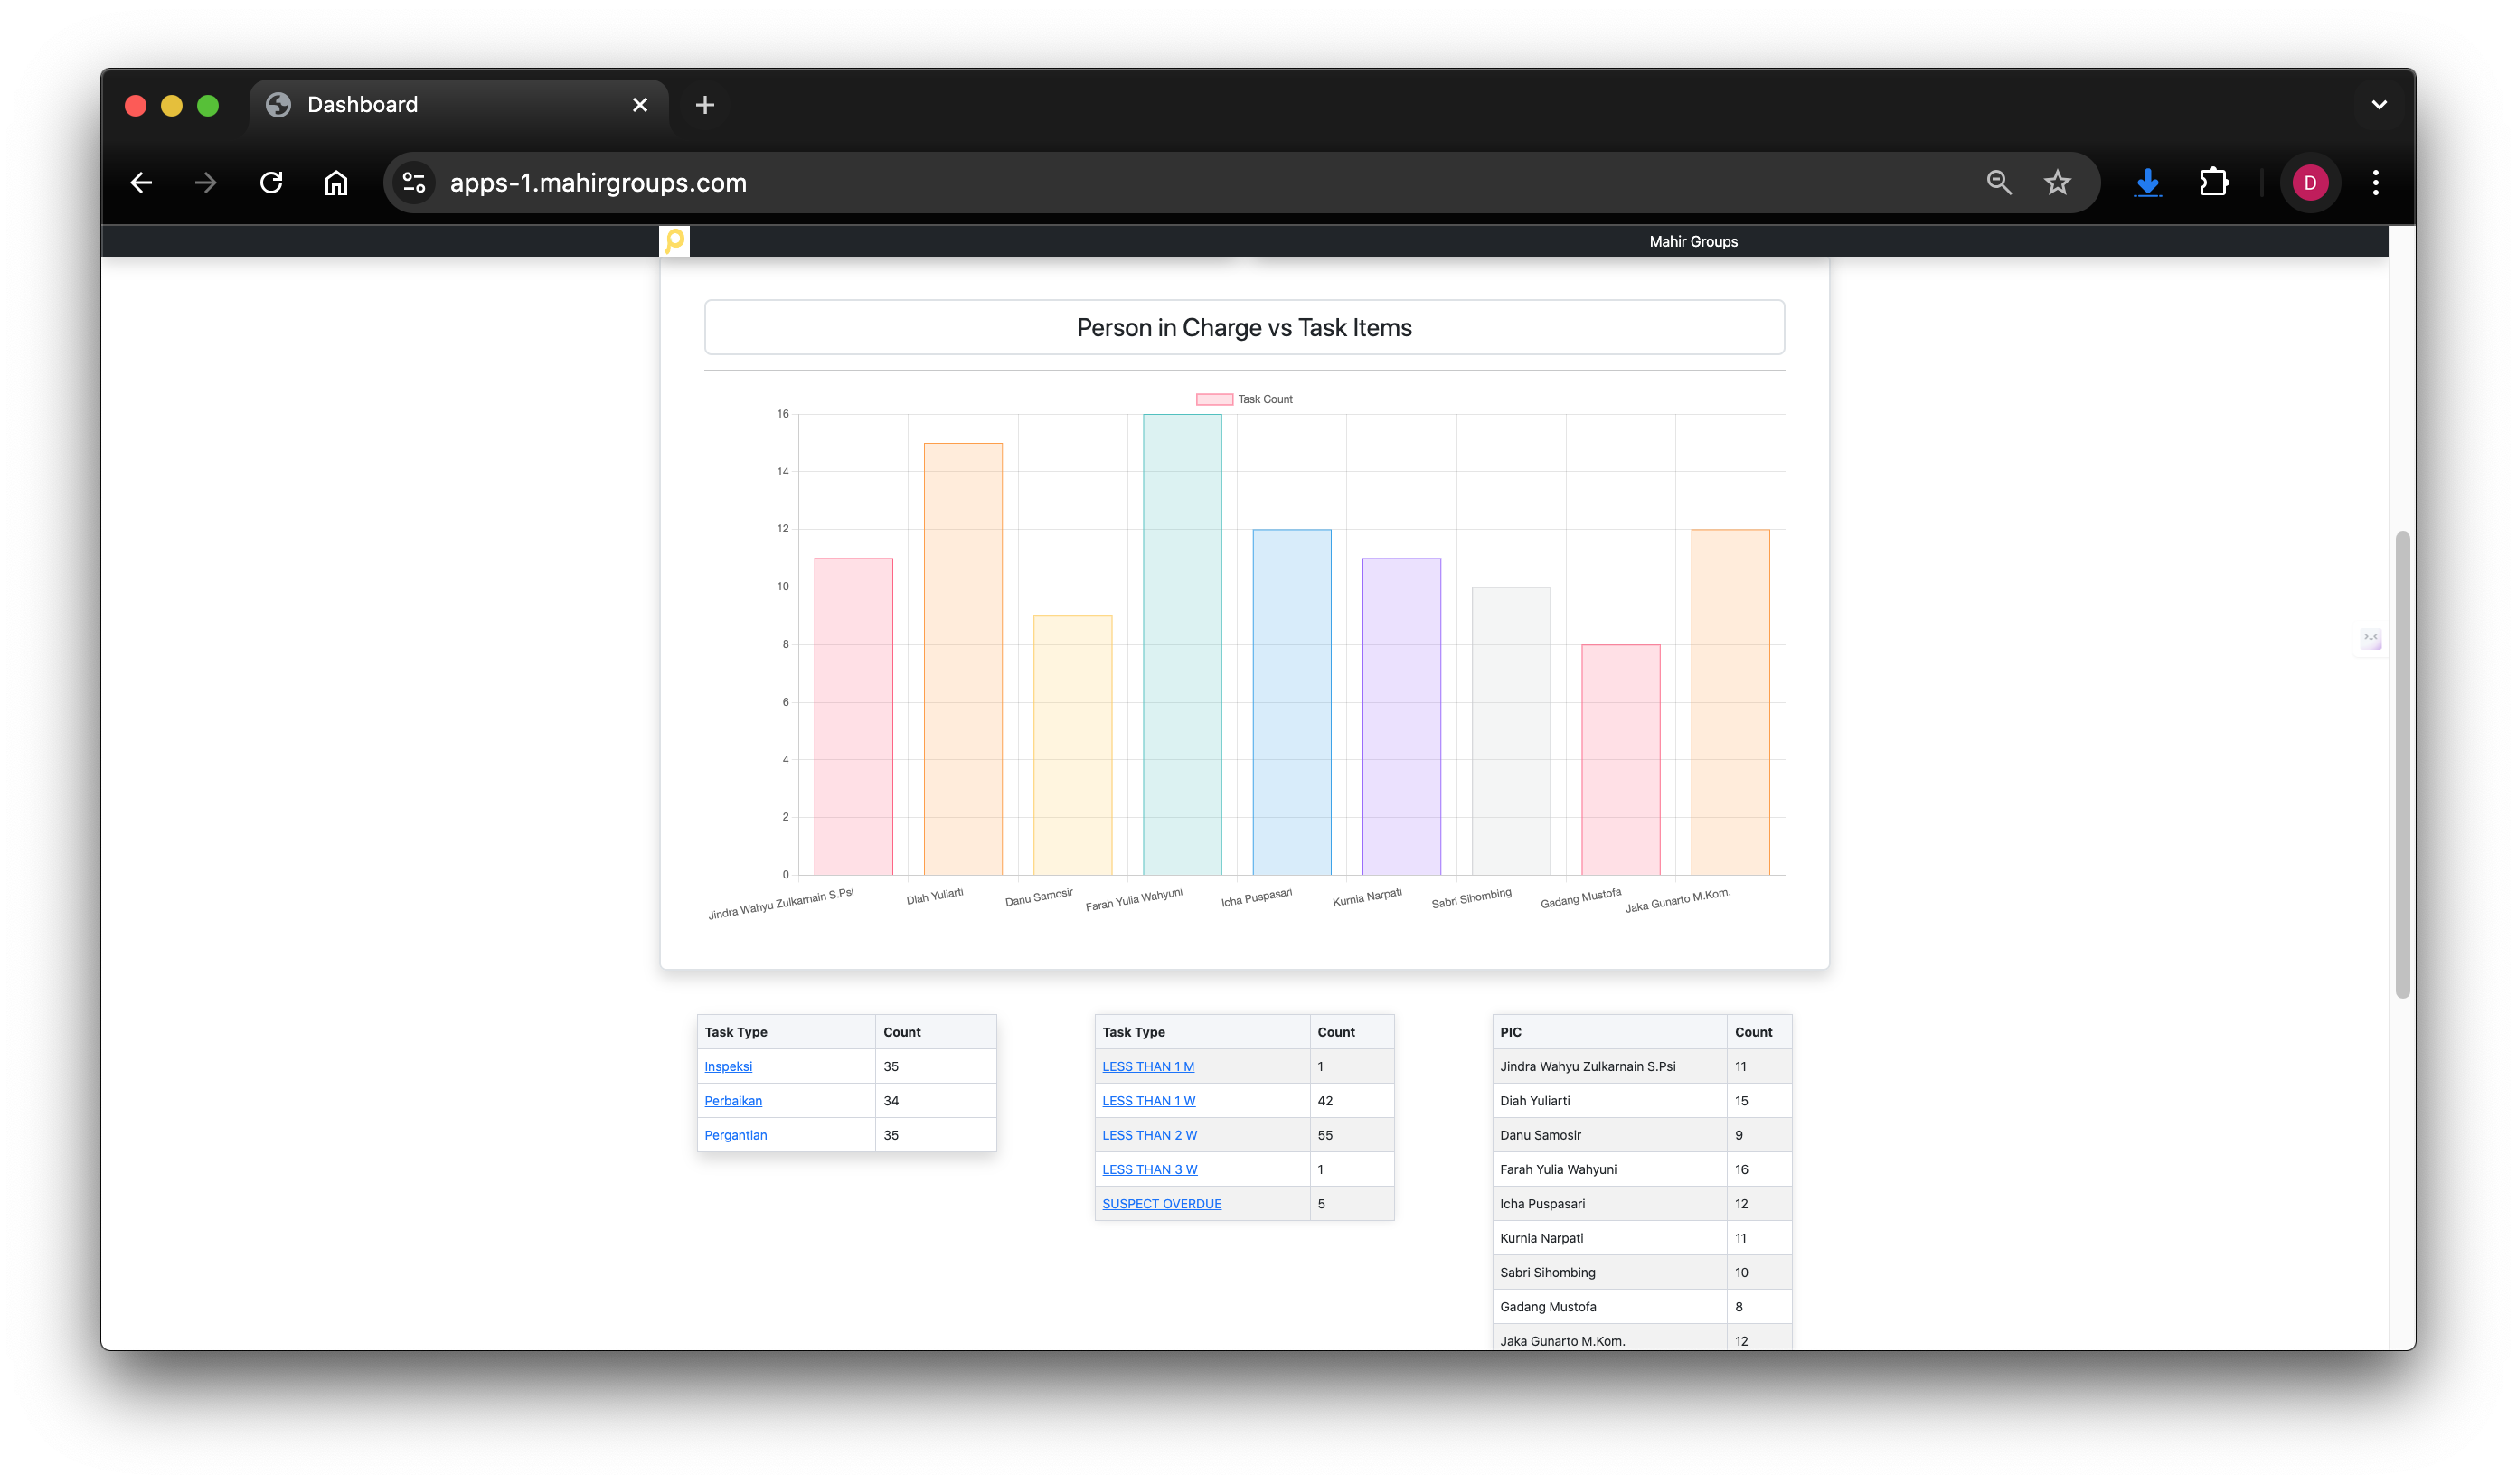Click the LESS THAN 2 W link
This screenshot has width=2517, height=1484.
[x=1148, y=1135]
